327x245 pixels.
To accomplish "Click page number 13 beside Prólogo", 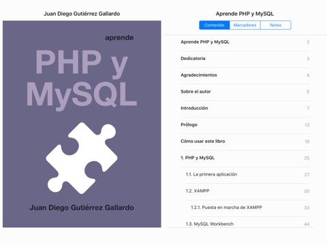I will pyautogui.click(x=307, y=125).
